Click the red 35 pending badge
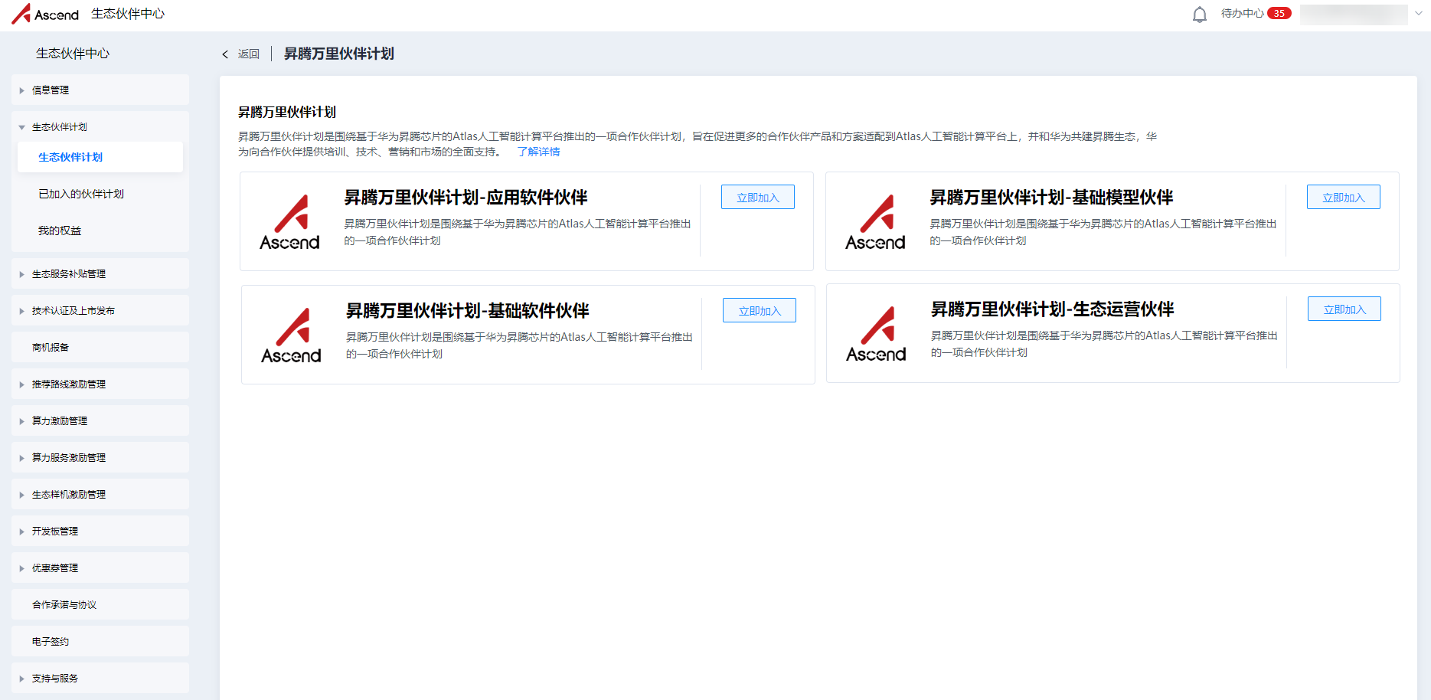1431x700 pixels. coord(1279,13)
